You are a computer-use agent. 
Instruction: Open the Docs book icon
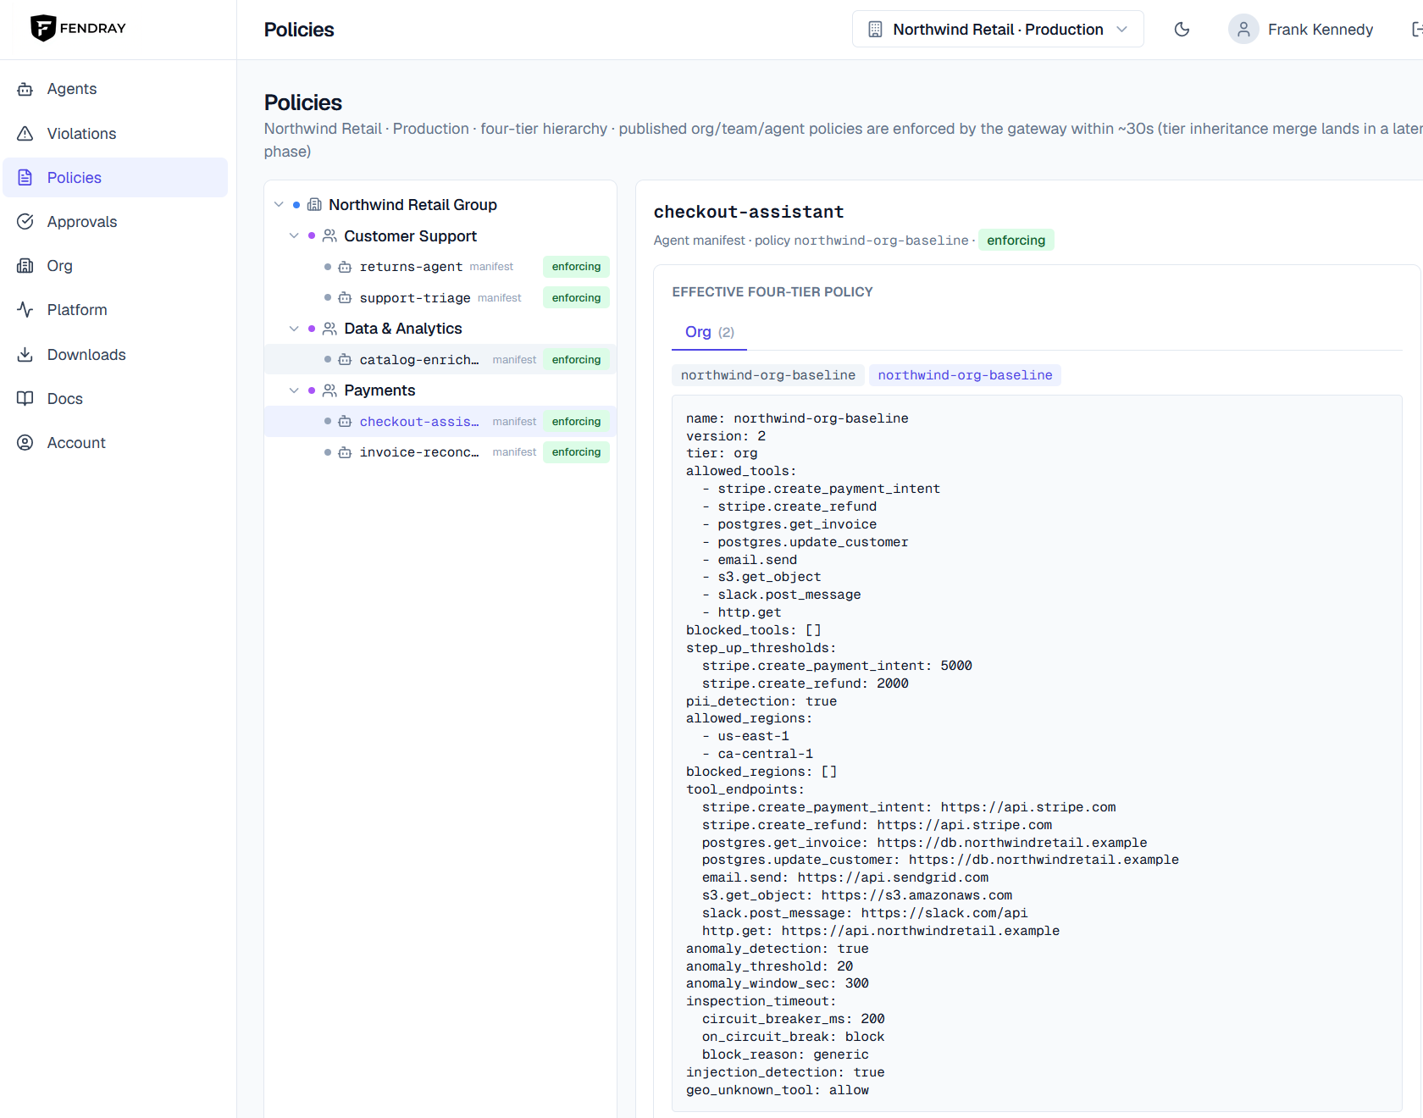(25, 398)
